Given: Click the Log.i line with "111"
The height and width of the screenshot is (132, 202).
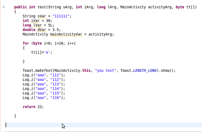Looking at the screenshot, I should (x=44, y=75).
